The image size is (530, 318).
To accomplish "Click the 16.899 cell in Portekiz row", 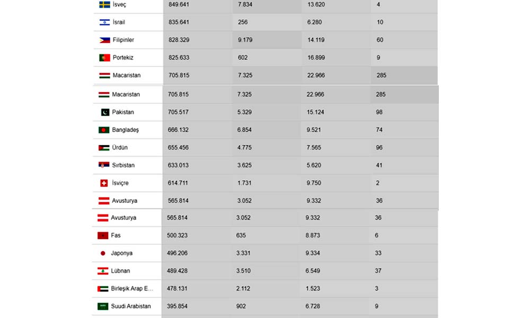I will [316, 58].
